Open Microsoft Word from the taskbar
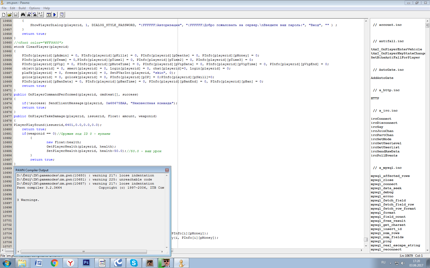Screen dimensions: 430x268 pyautogui.click(x=38, y=263)
